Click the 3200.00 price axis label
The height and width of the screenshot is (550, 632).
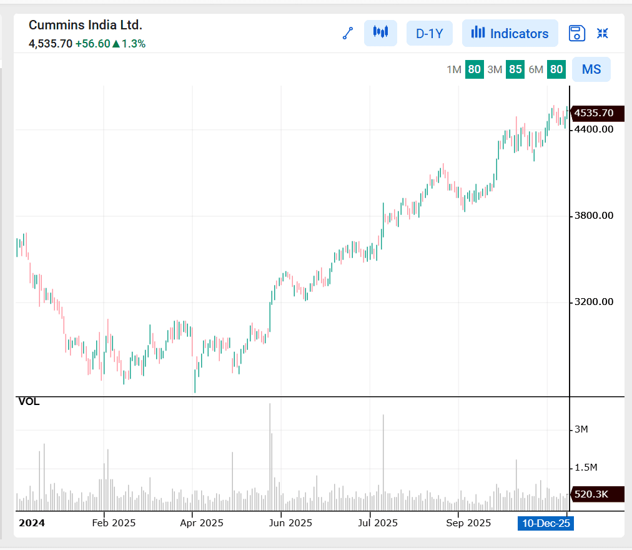[x=594, y=302]
